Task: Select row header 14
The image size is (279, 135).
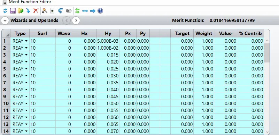Action: 6,131
